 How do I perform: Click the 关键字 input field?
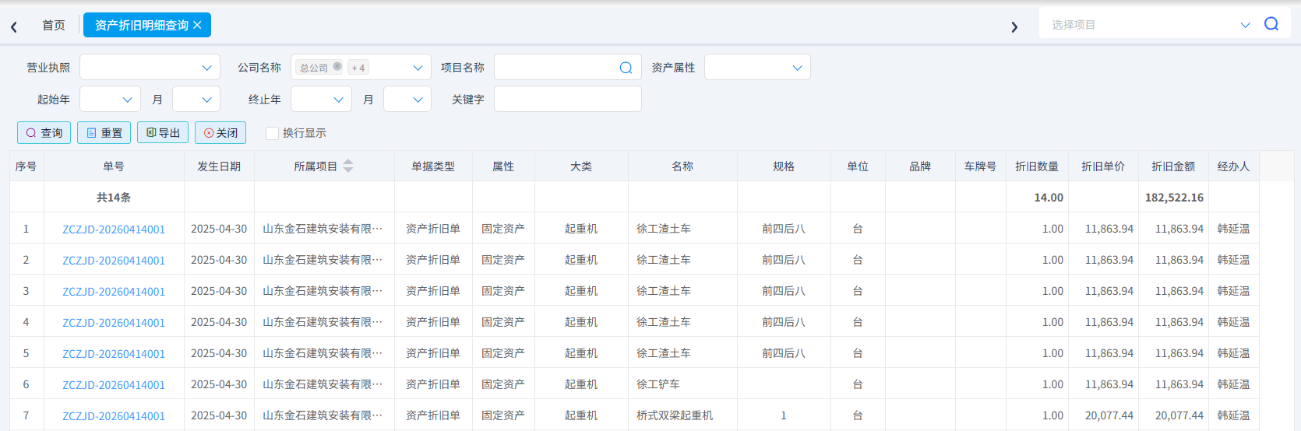pyautogui.click(x=567, y=99)
